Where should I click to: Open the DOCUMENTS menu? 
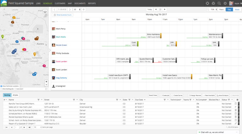80,3
